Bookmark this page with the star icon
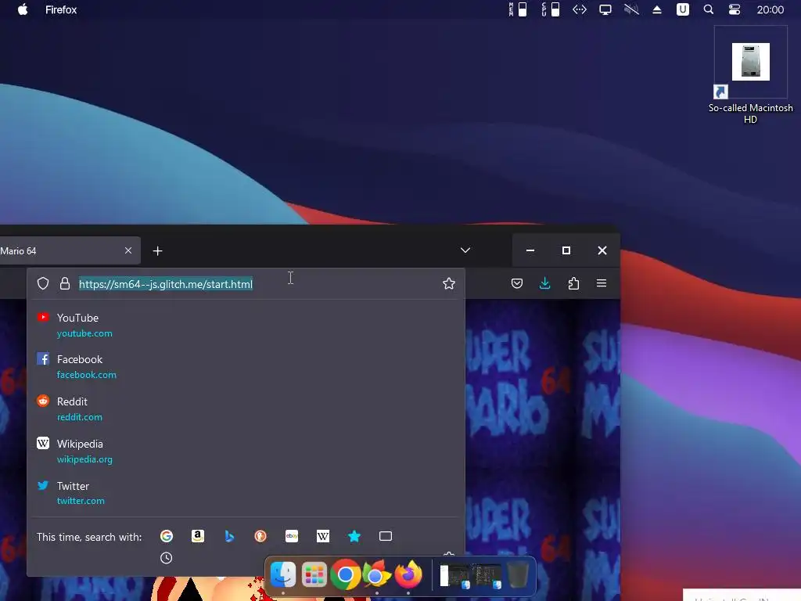 (448, 283)
